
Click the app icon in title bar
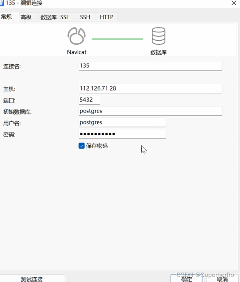tap(2, 3)
